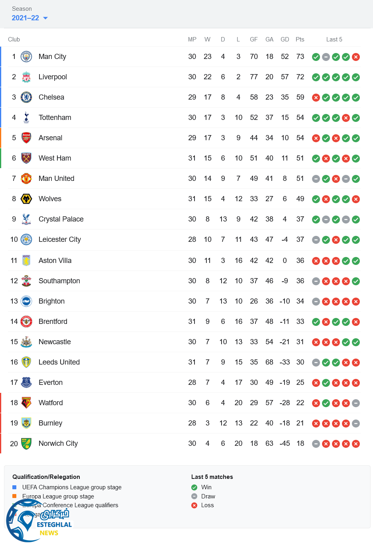Select the Pts column header
373x553 pixels.
300,39
